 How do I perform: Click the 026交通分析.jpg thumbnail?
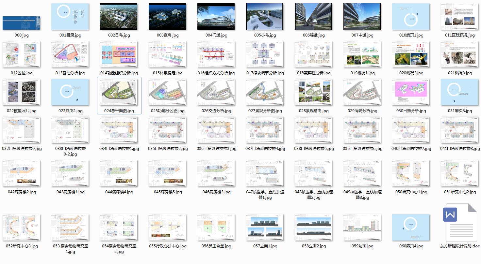(216, 92)
